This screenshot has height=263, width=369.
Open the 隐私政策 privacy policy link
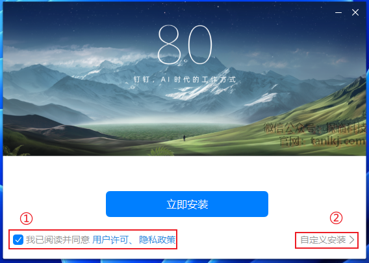(x=157, y=240)
